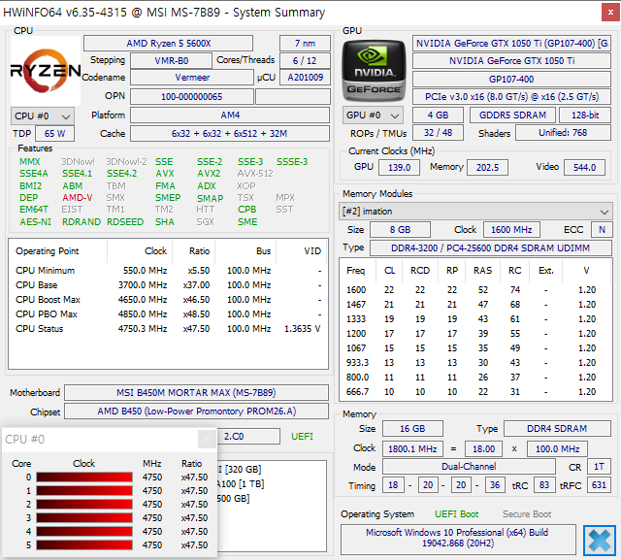Screen dimensions: 621x560
Task: Click the Stepping VMR-B0 field
Action: pos(171,60)
